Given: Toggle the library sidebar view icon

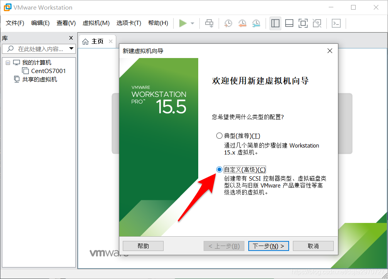Looking at the screenshot, I should pos(276,23).
